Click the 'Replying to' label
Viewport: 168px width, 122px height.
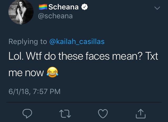point(28,42)
